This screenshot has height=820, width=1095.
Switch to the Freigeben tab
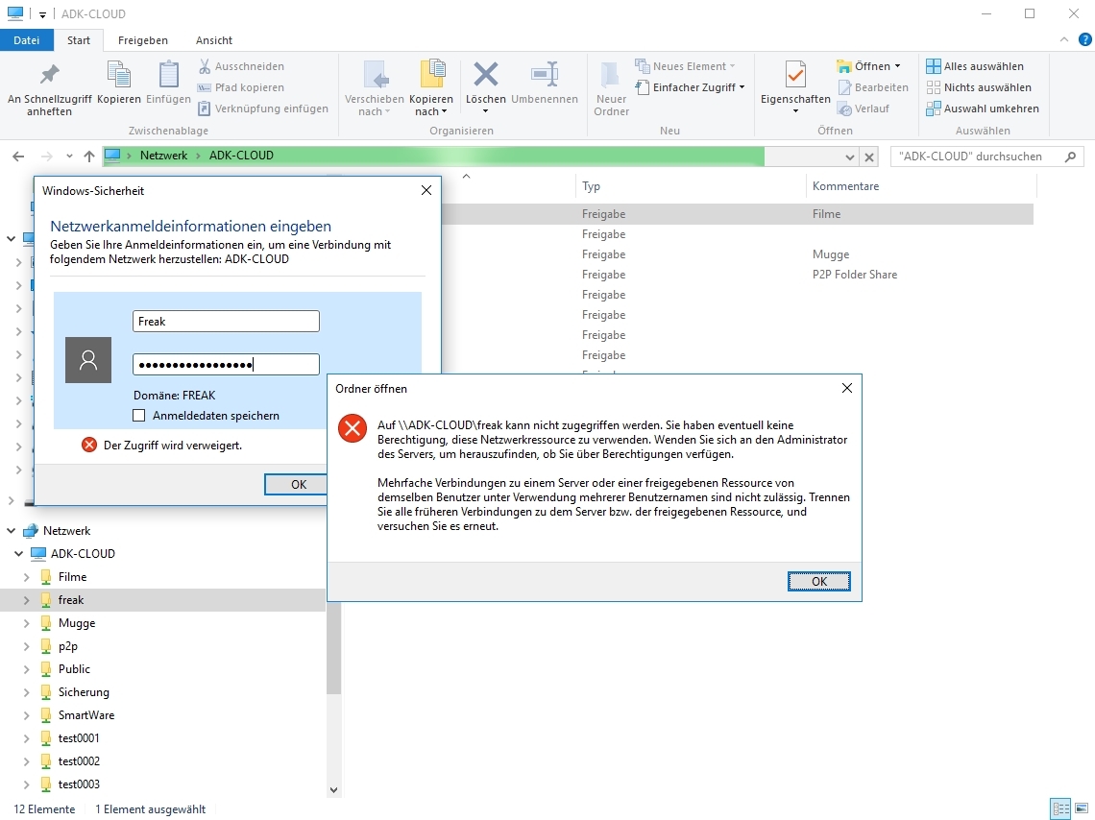[142, 39]
